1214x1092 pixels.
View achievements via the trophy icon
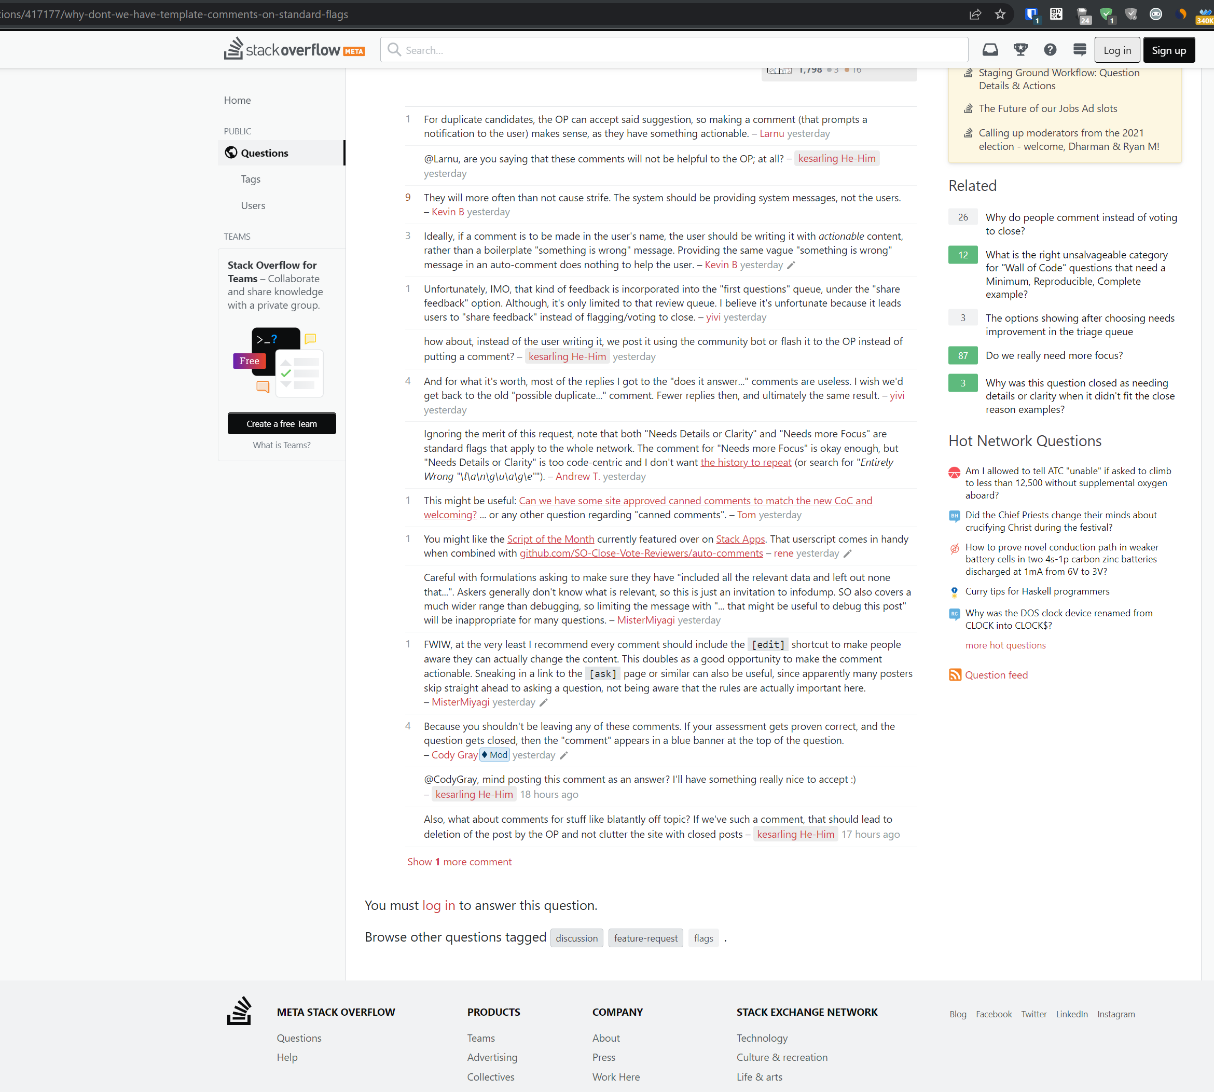coord(1020,50)
